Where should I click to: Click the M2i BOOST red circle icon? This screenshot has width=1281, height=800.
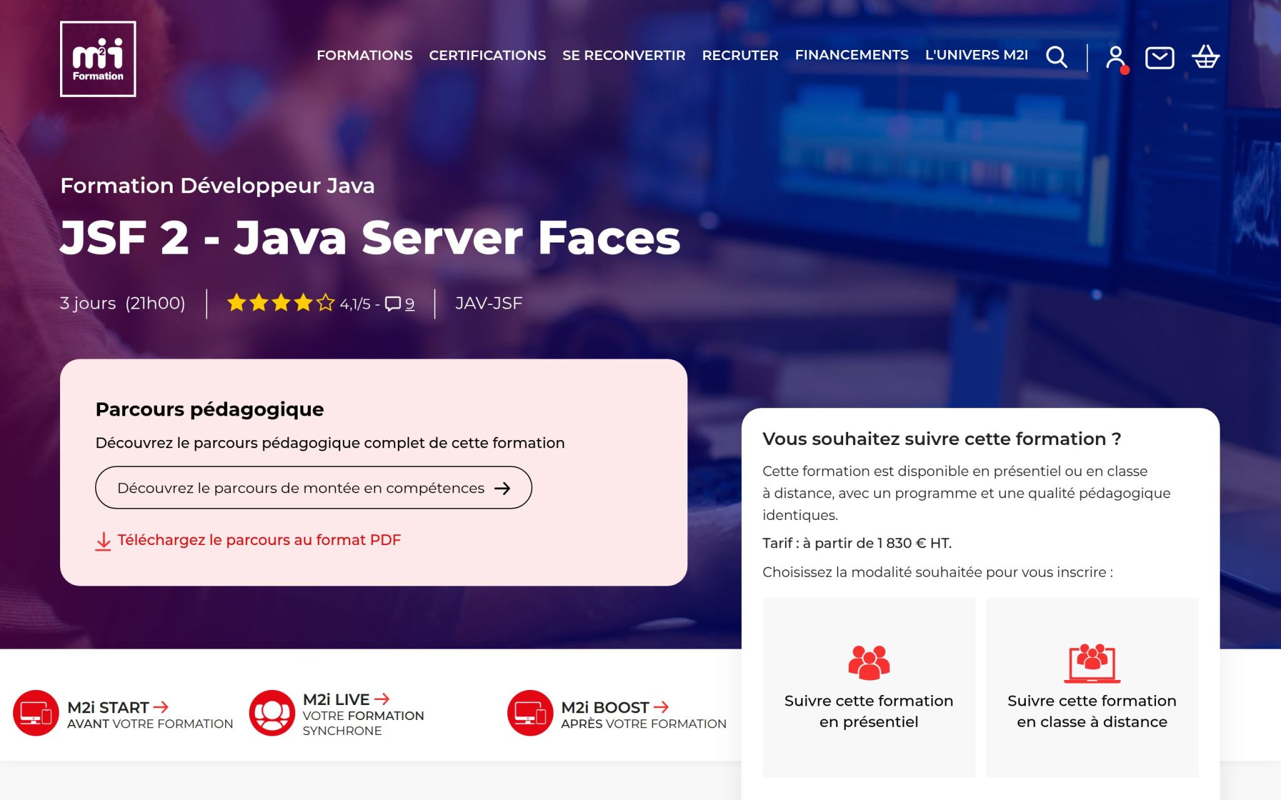(x=530, y=713)
